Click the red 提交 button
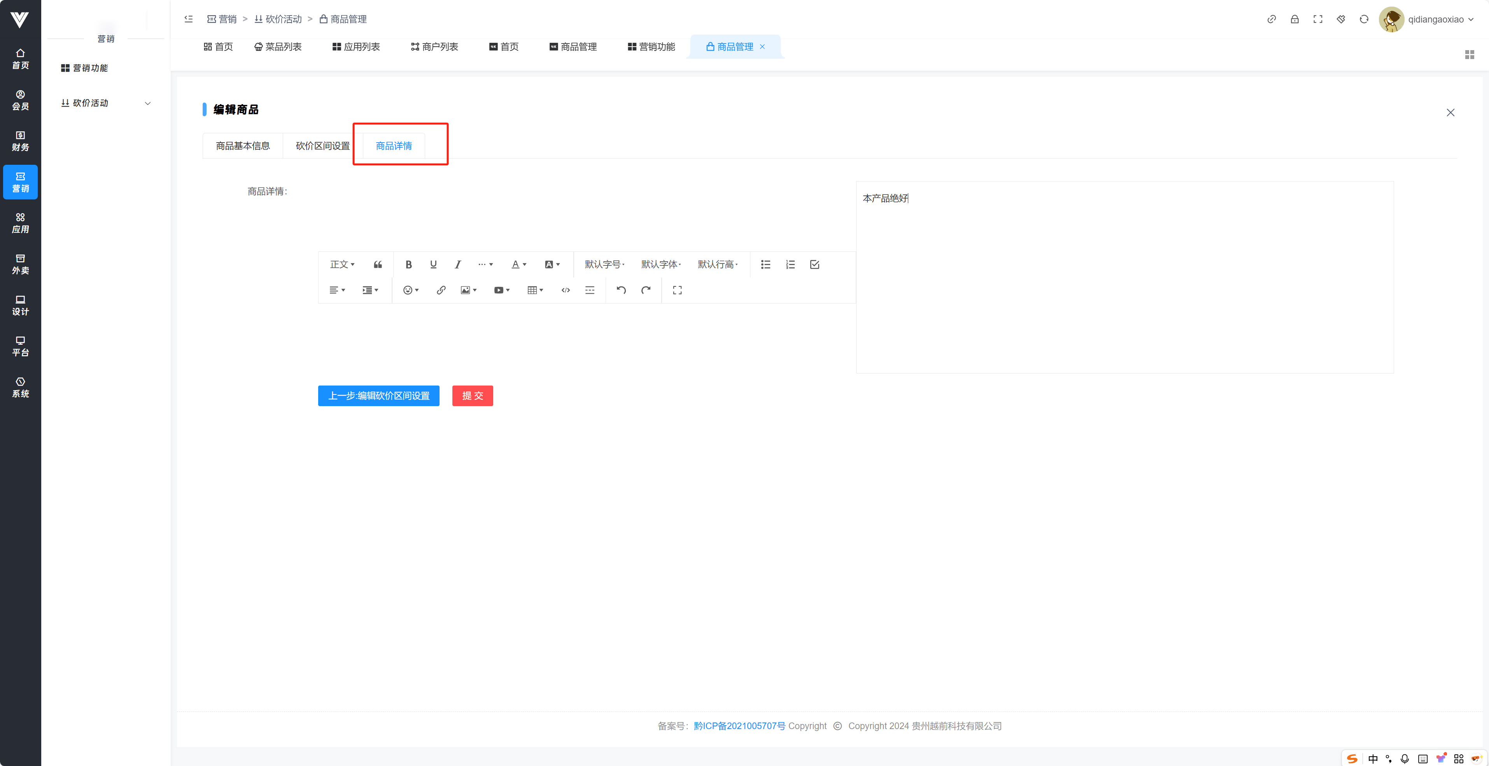Viewport: 1489px width, 766px height. [x=472, y=396]
